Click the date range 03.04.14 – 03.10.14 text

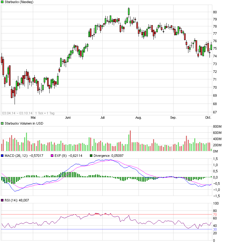17,113
